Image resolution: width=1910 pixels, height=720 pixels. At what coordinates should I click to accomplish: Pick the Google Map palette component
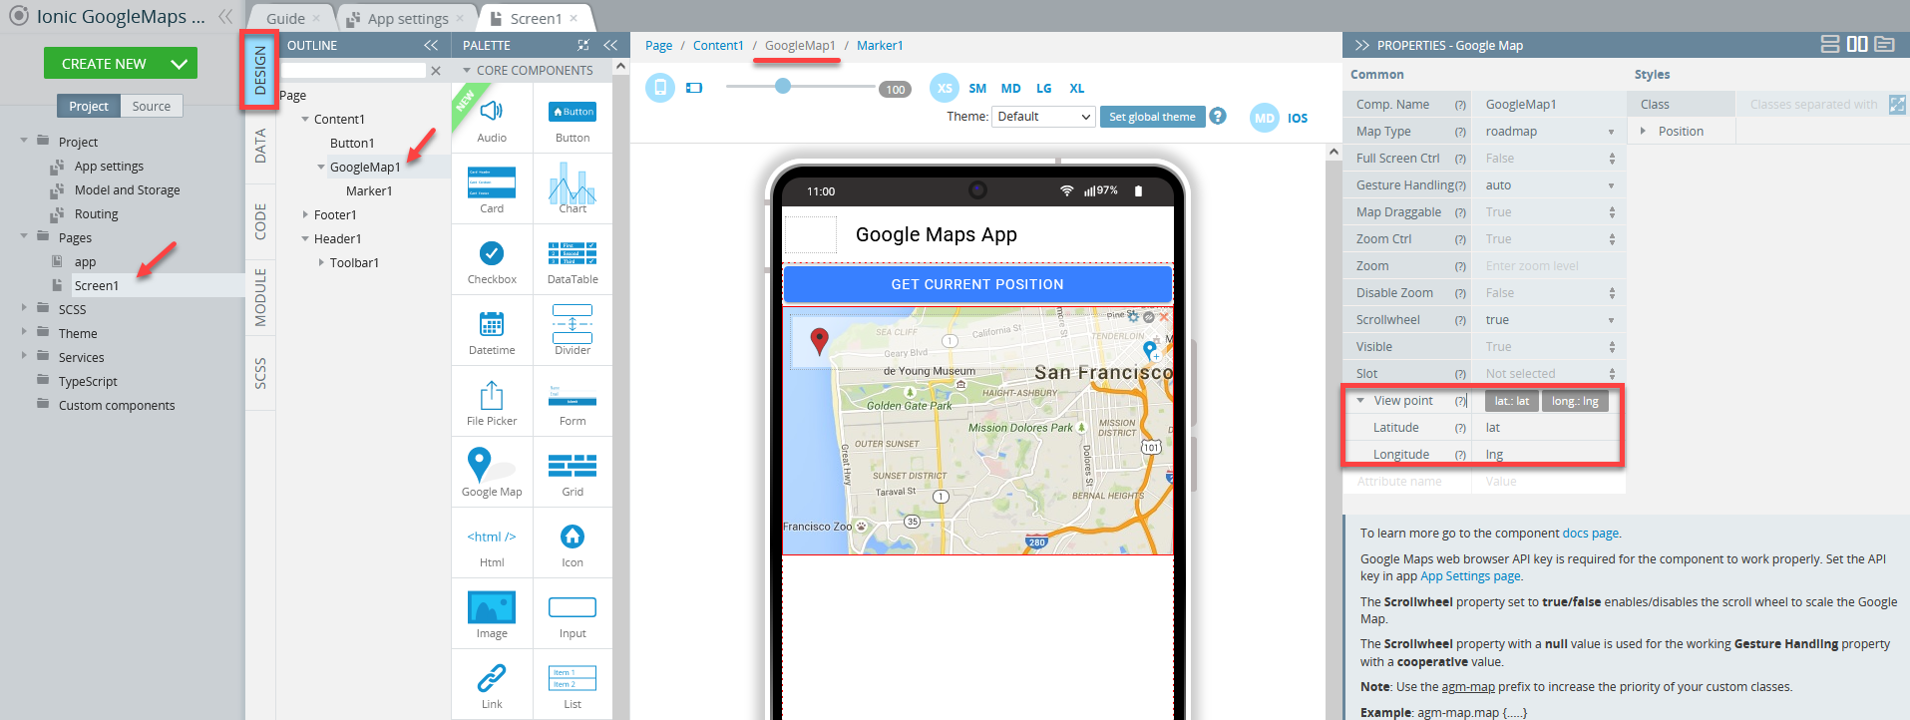pyautogui.click(x=492, y=472)
